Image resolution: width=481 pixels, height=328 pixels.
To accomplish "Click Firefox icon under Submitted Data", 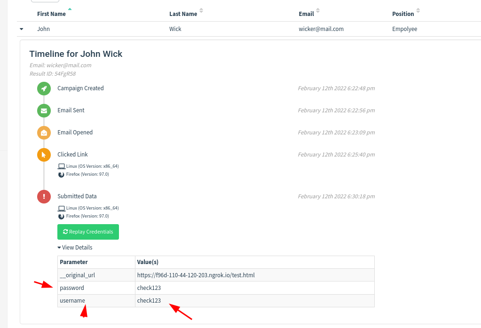I will tap(61, 216).
